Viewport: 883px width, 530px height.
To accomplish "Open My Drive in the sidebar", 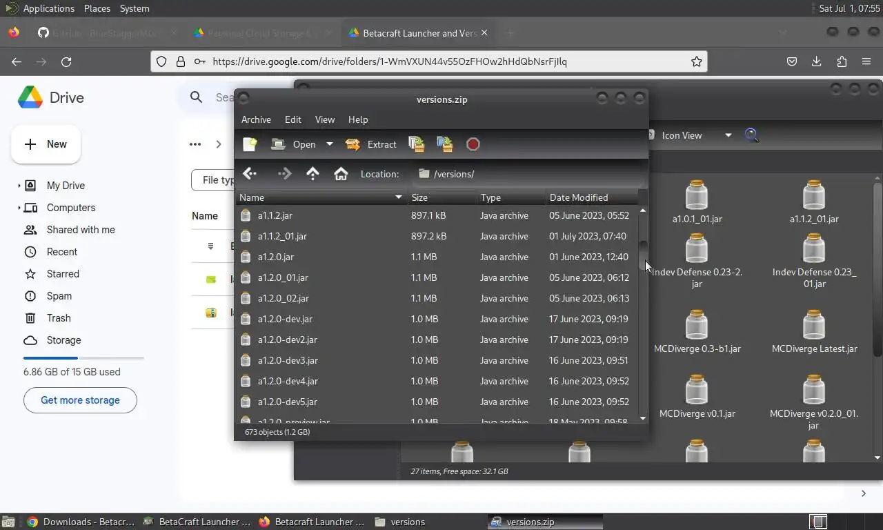I will tap(66, 186).
